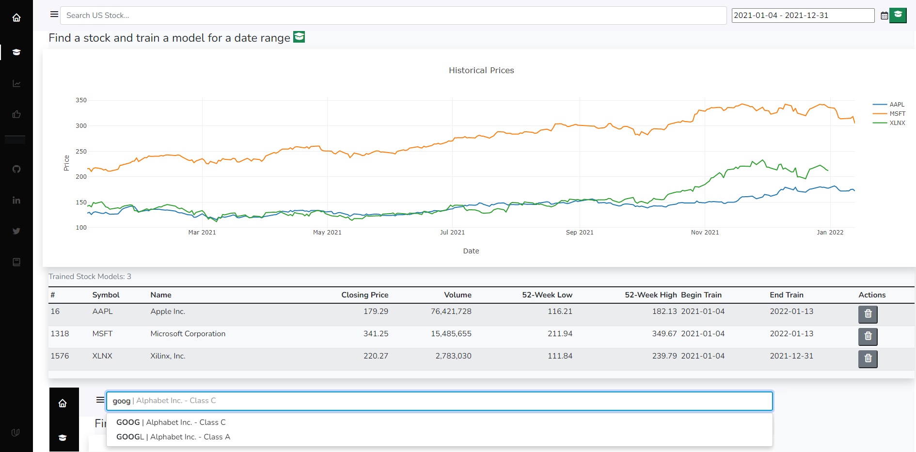Image resolution: width=916 pixels, height=452 pixels.
Task: Select GOOGL Alphabet Class A suggestion
Action: tap(439, 437)
